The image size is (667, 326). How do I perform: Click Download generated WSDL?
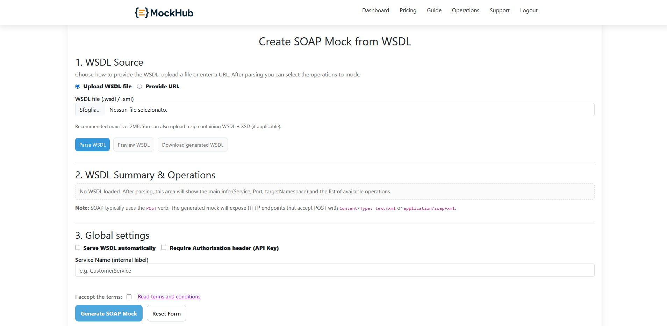pyautogui.click(x=193, y=145)
